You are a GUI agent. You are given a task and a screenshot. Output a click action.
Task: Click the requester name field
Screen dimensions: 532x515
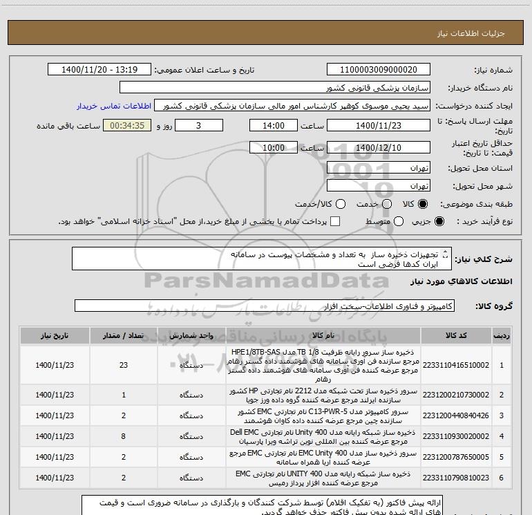click(x=292, y=106)
